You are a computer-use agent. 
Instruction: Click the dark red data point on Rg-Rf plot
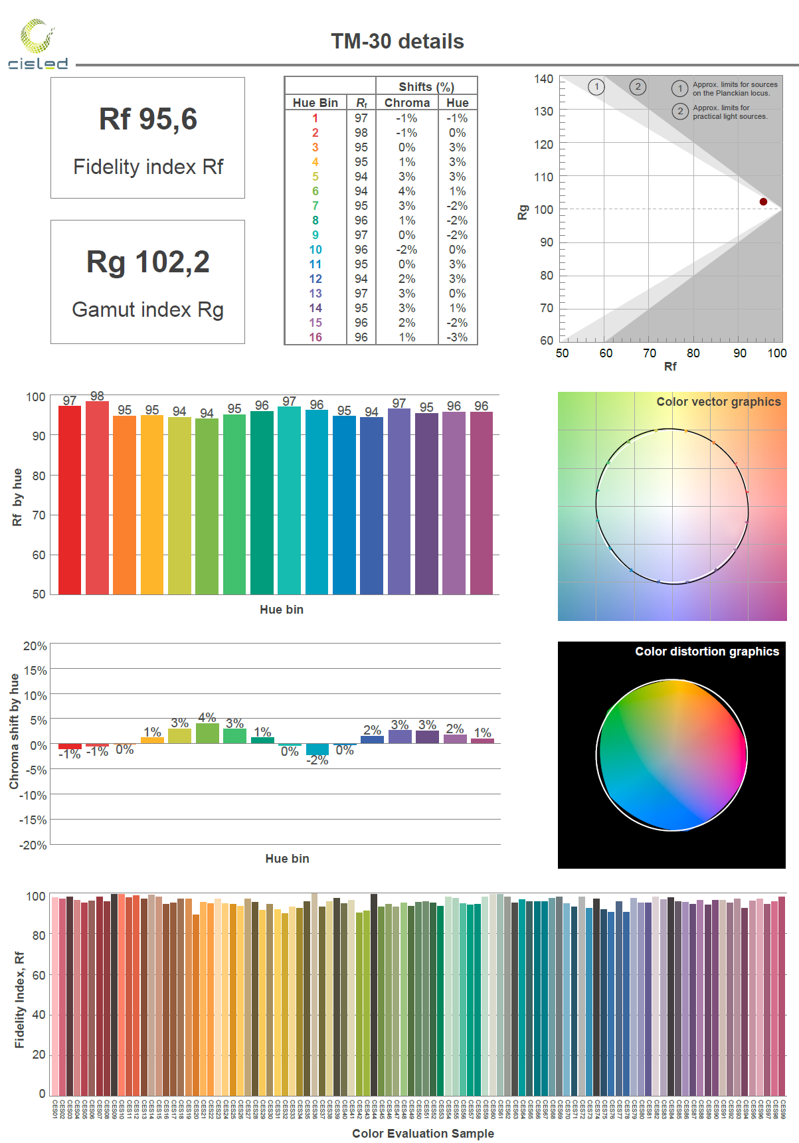pos(763,202)
